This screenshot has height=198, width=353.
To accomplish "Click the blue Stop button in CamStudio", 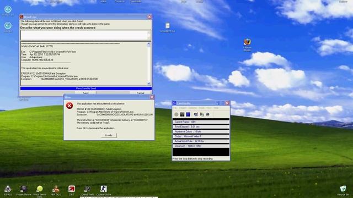I will pyautogui.click(x=188, y=114).
